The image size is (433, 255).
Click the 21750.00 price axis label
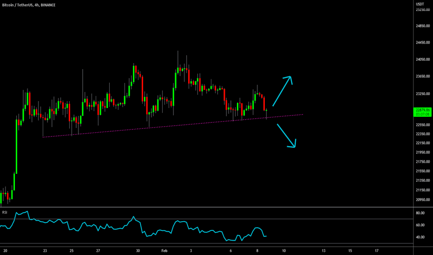[423, 162]
